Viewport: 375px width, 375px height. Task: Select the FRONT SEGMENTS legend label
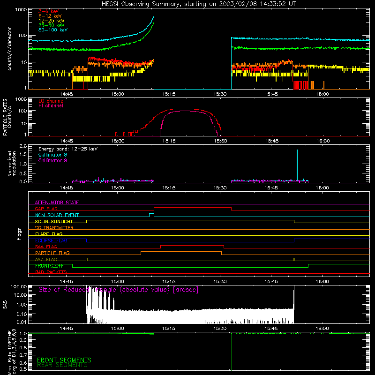pyautogui.click(x=64, y=360)
